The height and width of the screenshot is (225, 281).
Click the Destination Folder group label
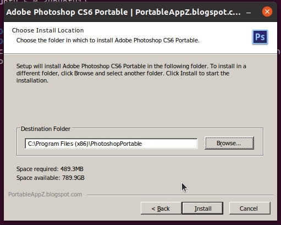(46, 129)
